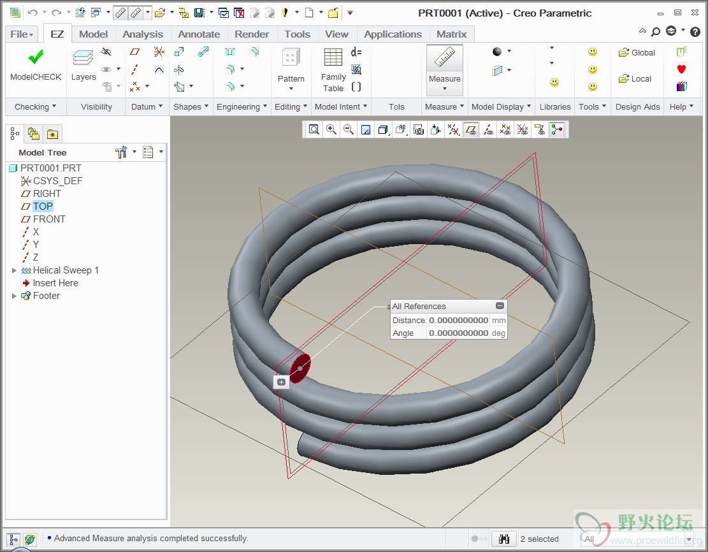Create a datum coordinate system
The width and height of the screenshot is (708, 552).
[x=159, y=52]
